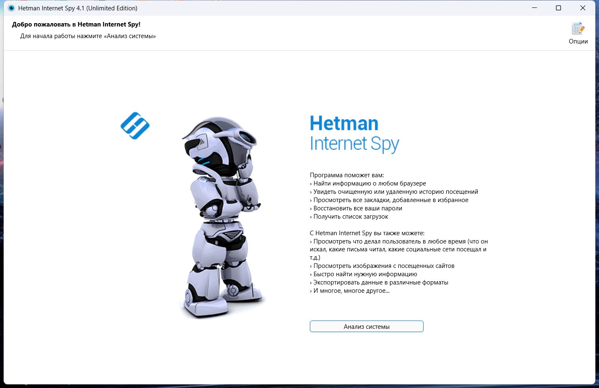Click the eye app icon in title bar
Viewport: 599px width, 388px height.
(x=12, y=8)
